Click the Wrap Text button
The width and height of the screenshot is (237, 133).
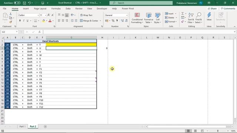pyautogui.click(x=86, y=15)
